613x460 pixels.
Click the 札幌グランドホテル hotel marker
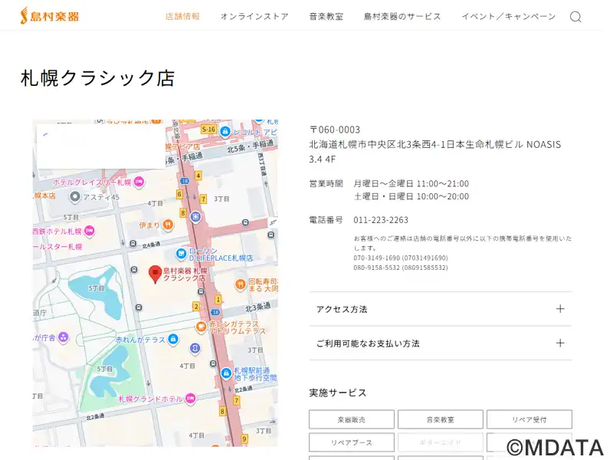click(190, 399)
